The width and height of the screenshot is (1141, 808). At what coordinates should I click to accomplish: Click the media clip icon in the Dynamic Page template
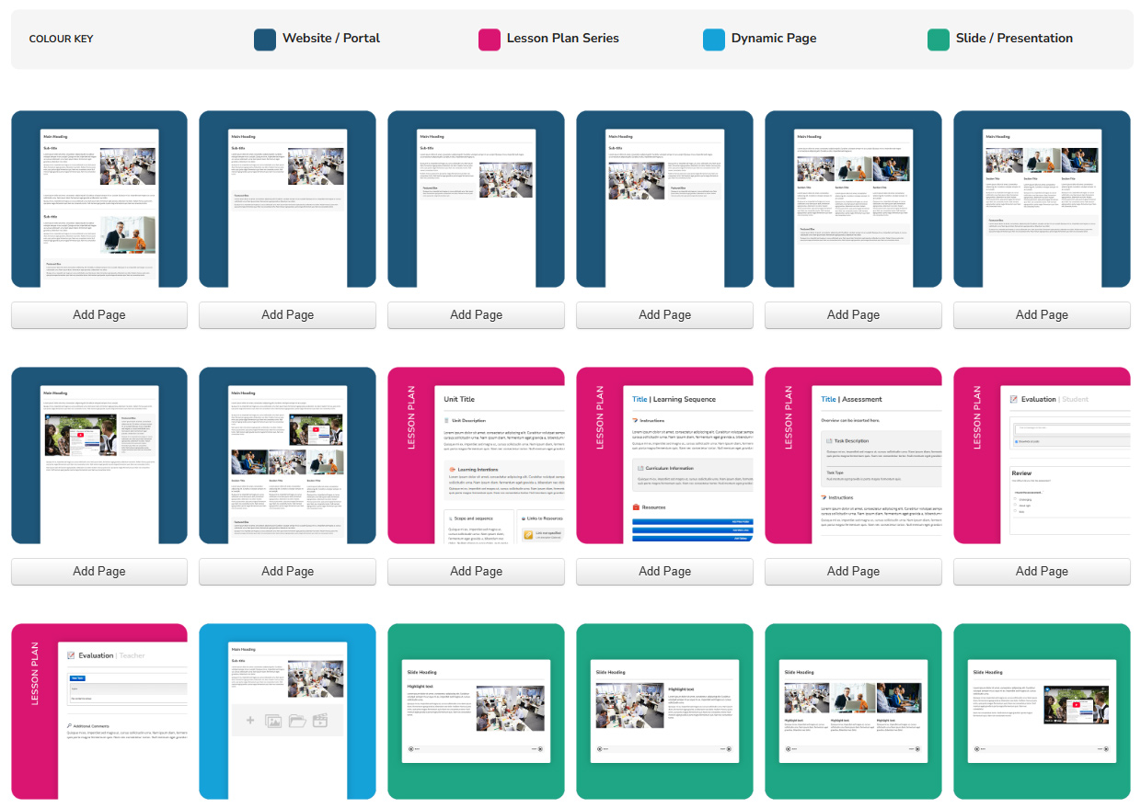[x=320, y=720]
